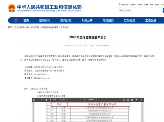
Task: Click the national emblem logo
Action: coord(11,8)
